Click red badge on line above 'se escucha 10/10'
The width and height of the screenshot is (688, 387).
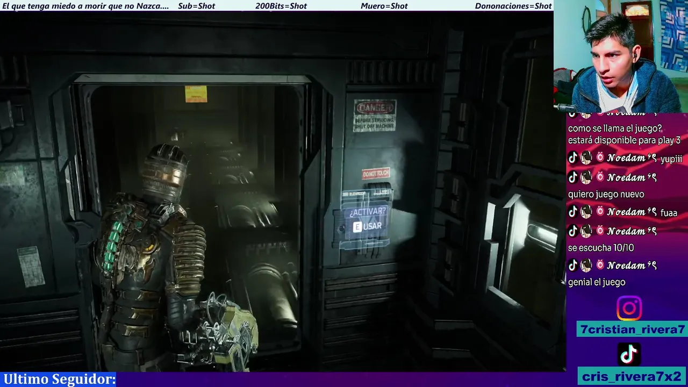(x=600, y=231)
